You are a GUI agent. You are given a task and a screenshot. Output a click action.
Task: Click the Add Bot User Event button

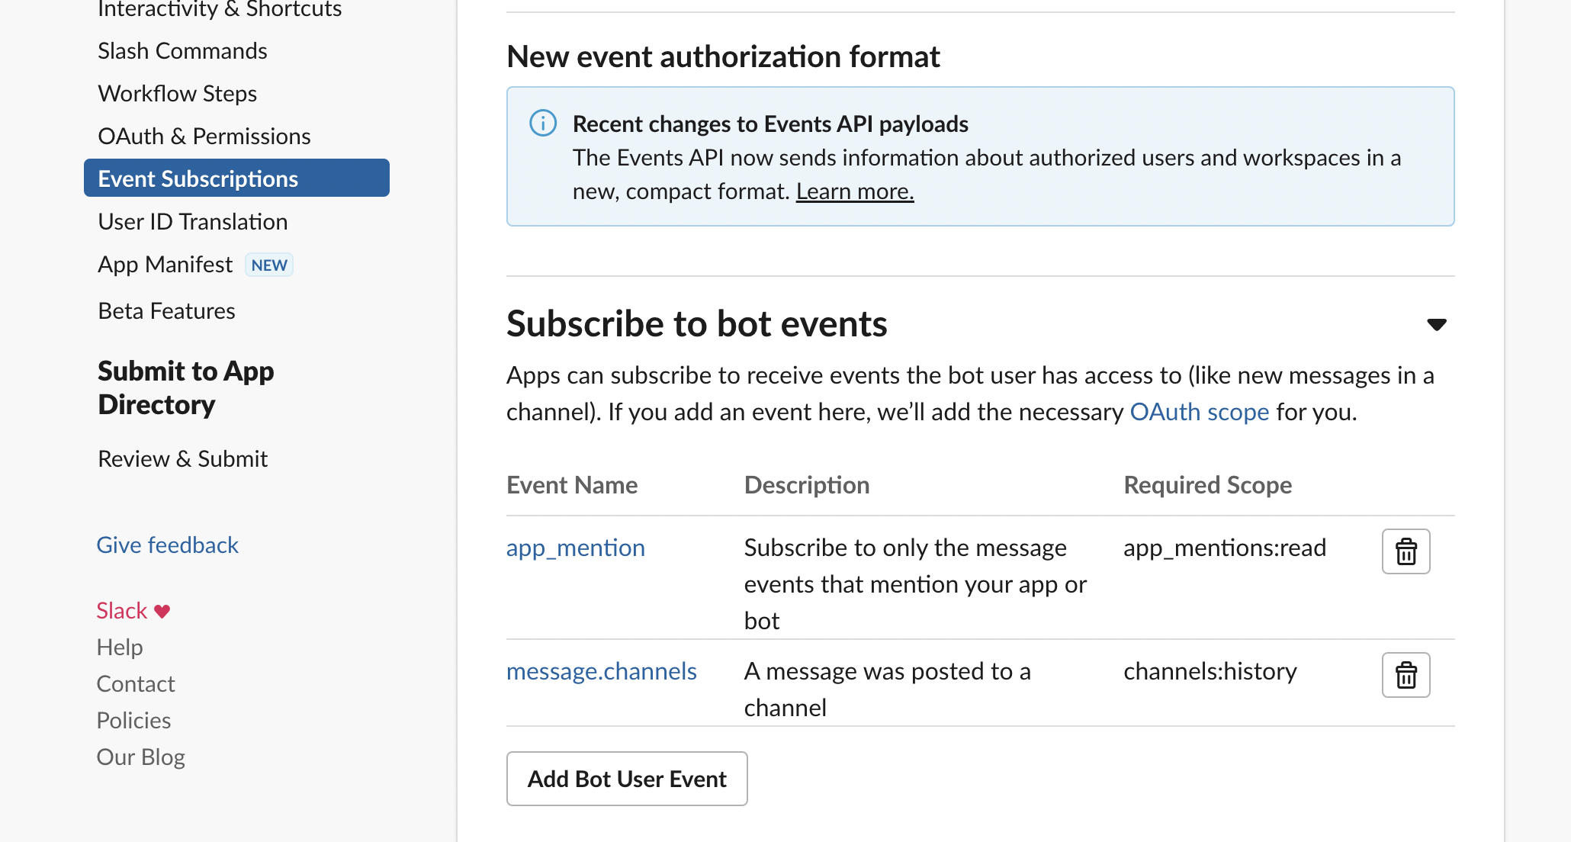coord(627,779)
